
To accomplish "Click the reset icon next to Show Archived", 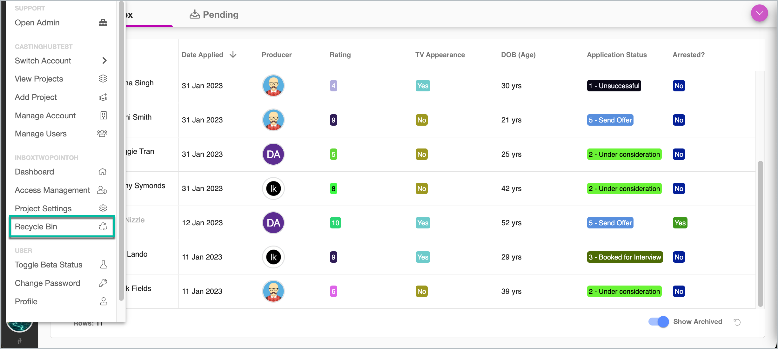I will pos(737,322).
